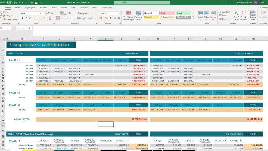Toggle Italic formatting
The width and height of the screenshot is (268, 151).
point(26,18)
